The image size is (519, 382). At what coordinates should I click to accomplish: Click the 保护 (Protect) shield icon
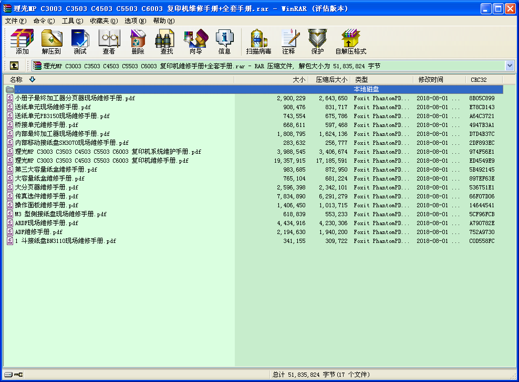(317, 41)
